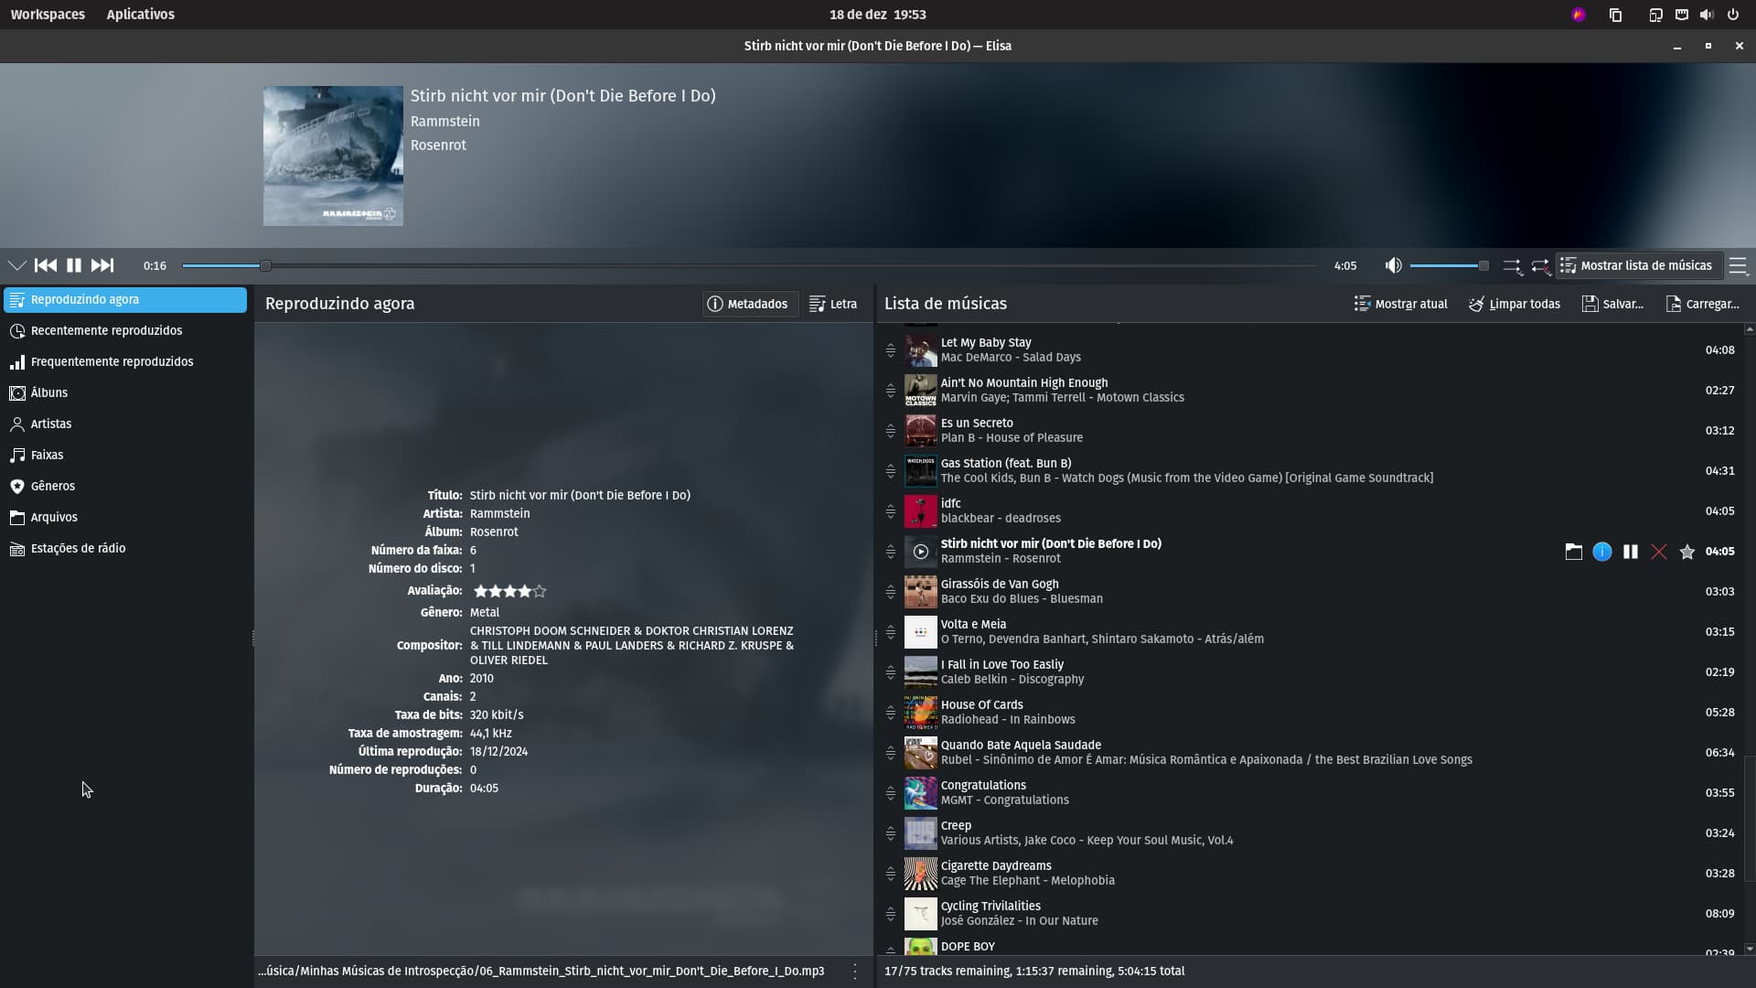Click drag handle of Creep row
Viewport: 1756px width, 988px height.
890,833
